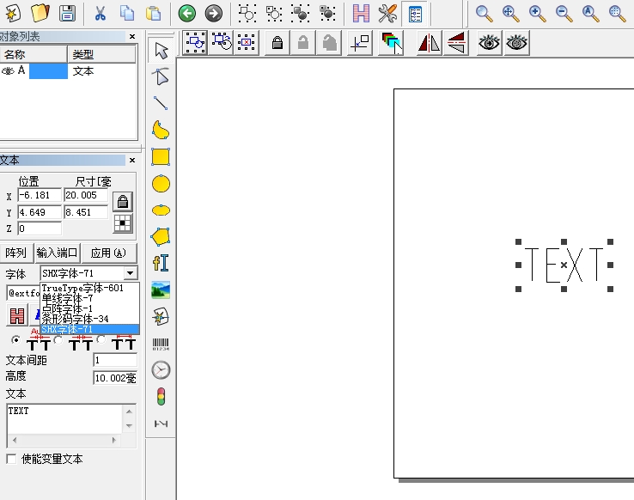Viewport: 634px width, 500px height.
Task: Click the delete selected objects icon
Action: click(x=246, y=42)
